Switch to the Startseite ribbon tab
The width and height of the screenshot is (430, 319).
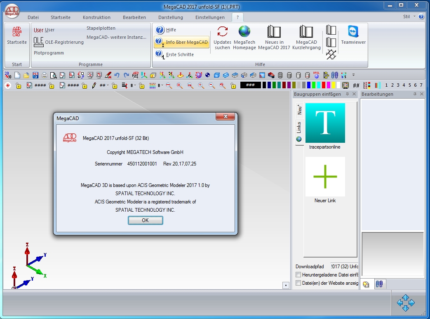(x=60, y=17)
